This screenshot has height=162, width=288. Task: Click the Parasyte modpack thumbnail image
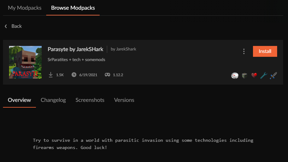(25, 62)
